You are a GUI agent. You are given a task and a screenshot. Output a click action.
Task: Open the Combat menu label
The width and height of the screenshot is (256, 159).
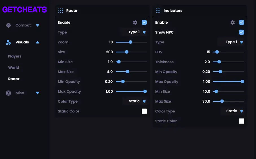23,25
